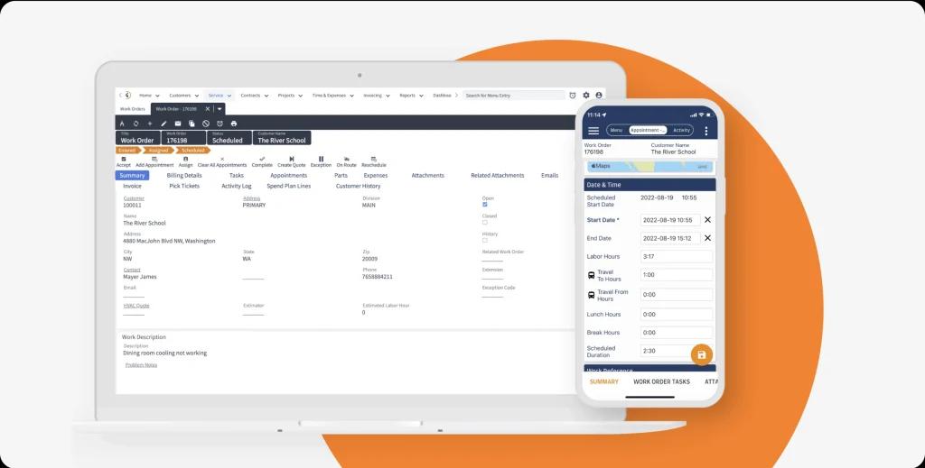The image size is (925, 468).
Task: Click the Assign action icon
Action: pyautogui.click(x=186, y=159)
